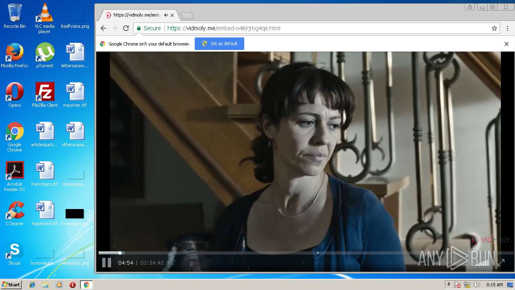Launch Acrobat Reader DC shortcut
The height and width of the screenshot is (290, 515).
tap(14, 176)
